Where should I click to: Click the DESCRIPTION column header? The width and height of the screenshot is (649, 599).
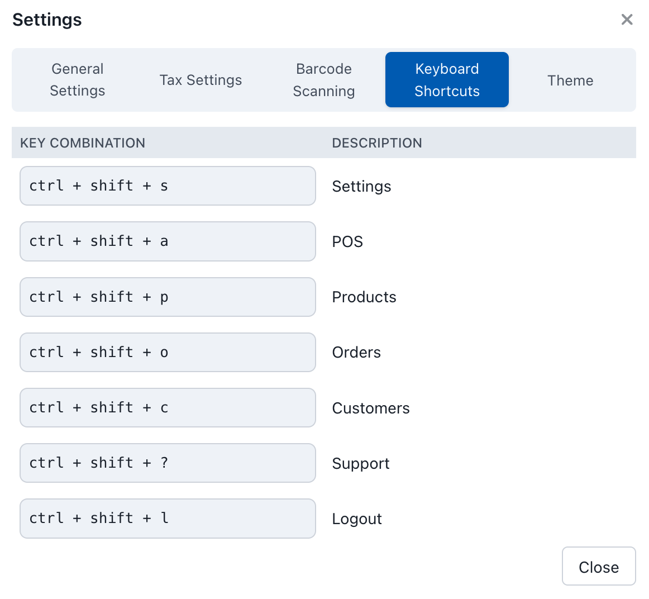377,143
